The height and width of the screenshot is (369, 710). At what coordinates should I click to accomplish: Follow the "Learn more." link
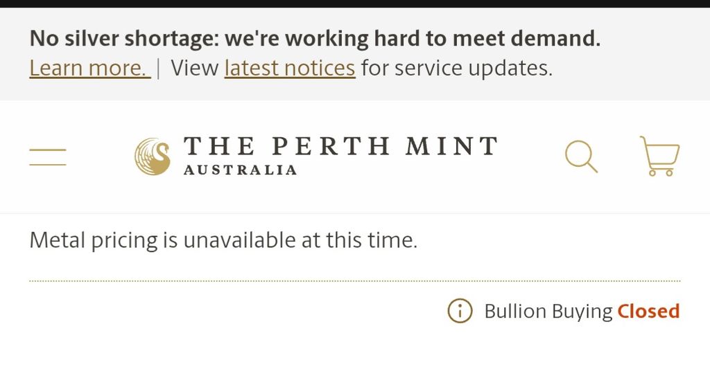tap(89, 69)
